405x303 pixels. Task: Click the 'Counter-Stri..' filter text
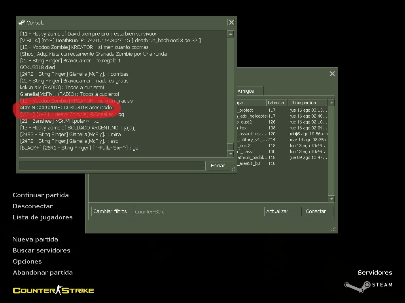click(150, 211)
